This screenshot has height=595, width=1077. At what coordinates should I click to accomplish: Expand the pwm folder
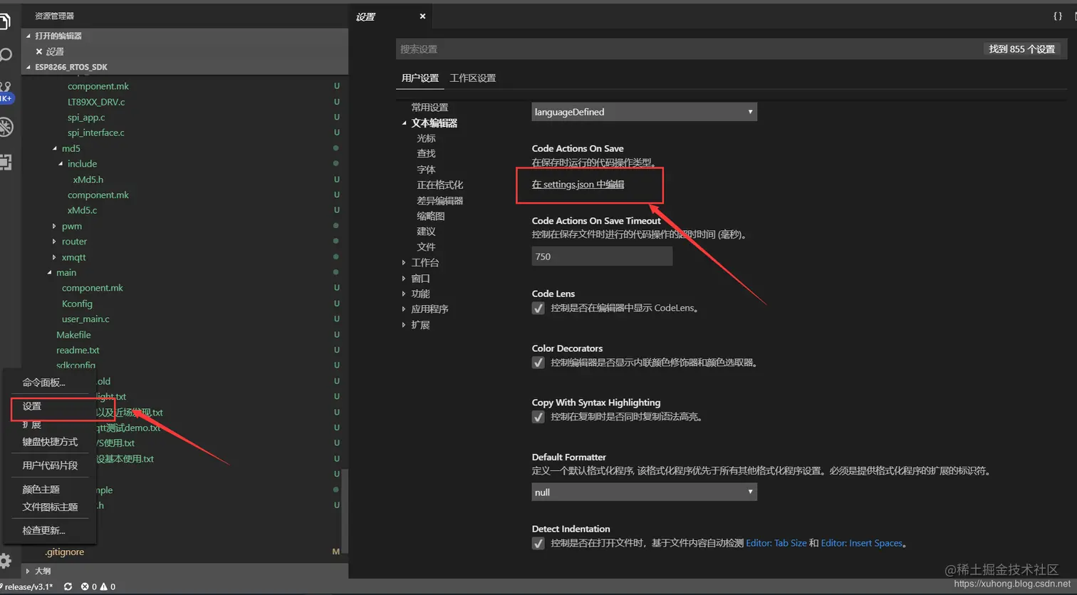(55, 226)
